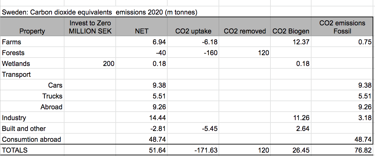Select the Farms row label cell
375x156 pixels.
tap(12, 42)
